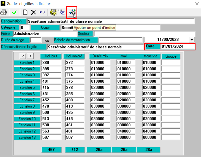Create new record with blank page icon
201x157 pixels.
[25, 12]
